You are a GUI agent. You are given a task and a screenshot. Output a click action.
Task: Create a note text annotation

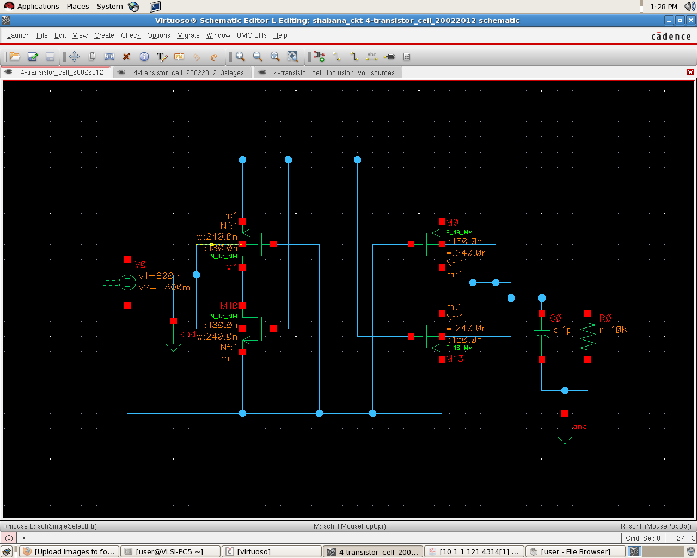[162, 57]
